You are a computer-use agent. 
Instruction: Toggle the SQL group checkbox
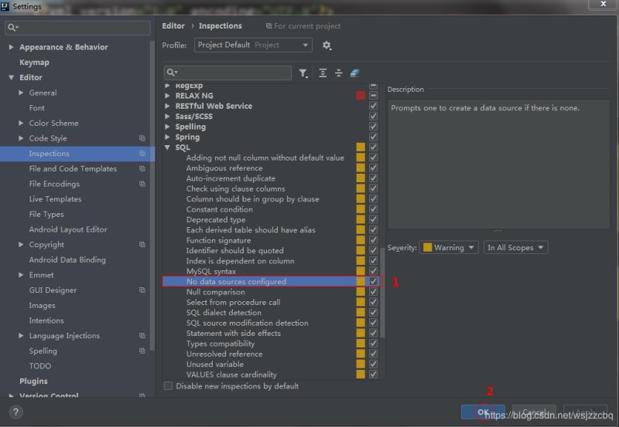point(373,147)
